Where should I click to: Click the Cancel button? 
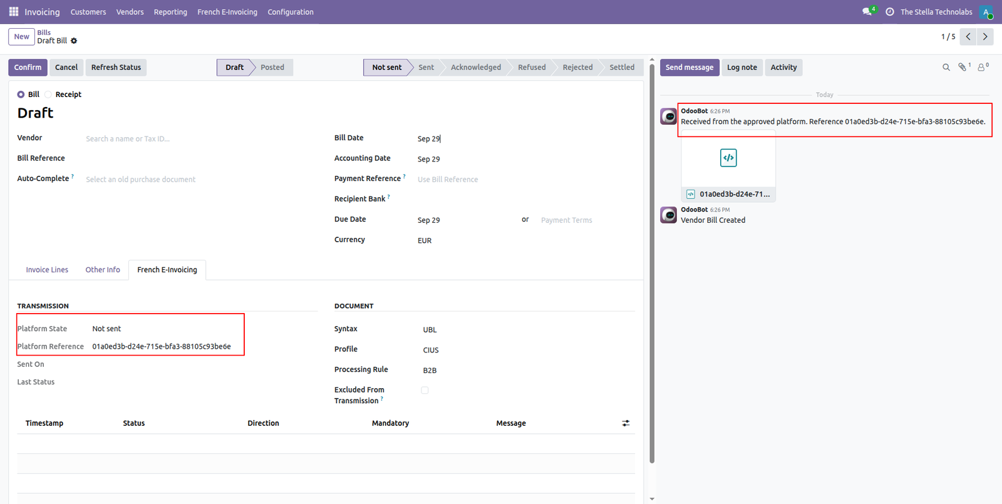(x=66, y=67)
